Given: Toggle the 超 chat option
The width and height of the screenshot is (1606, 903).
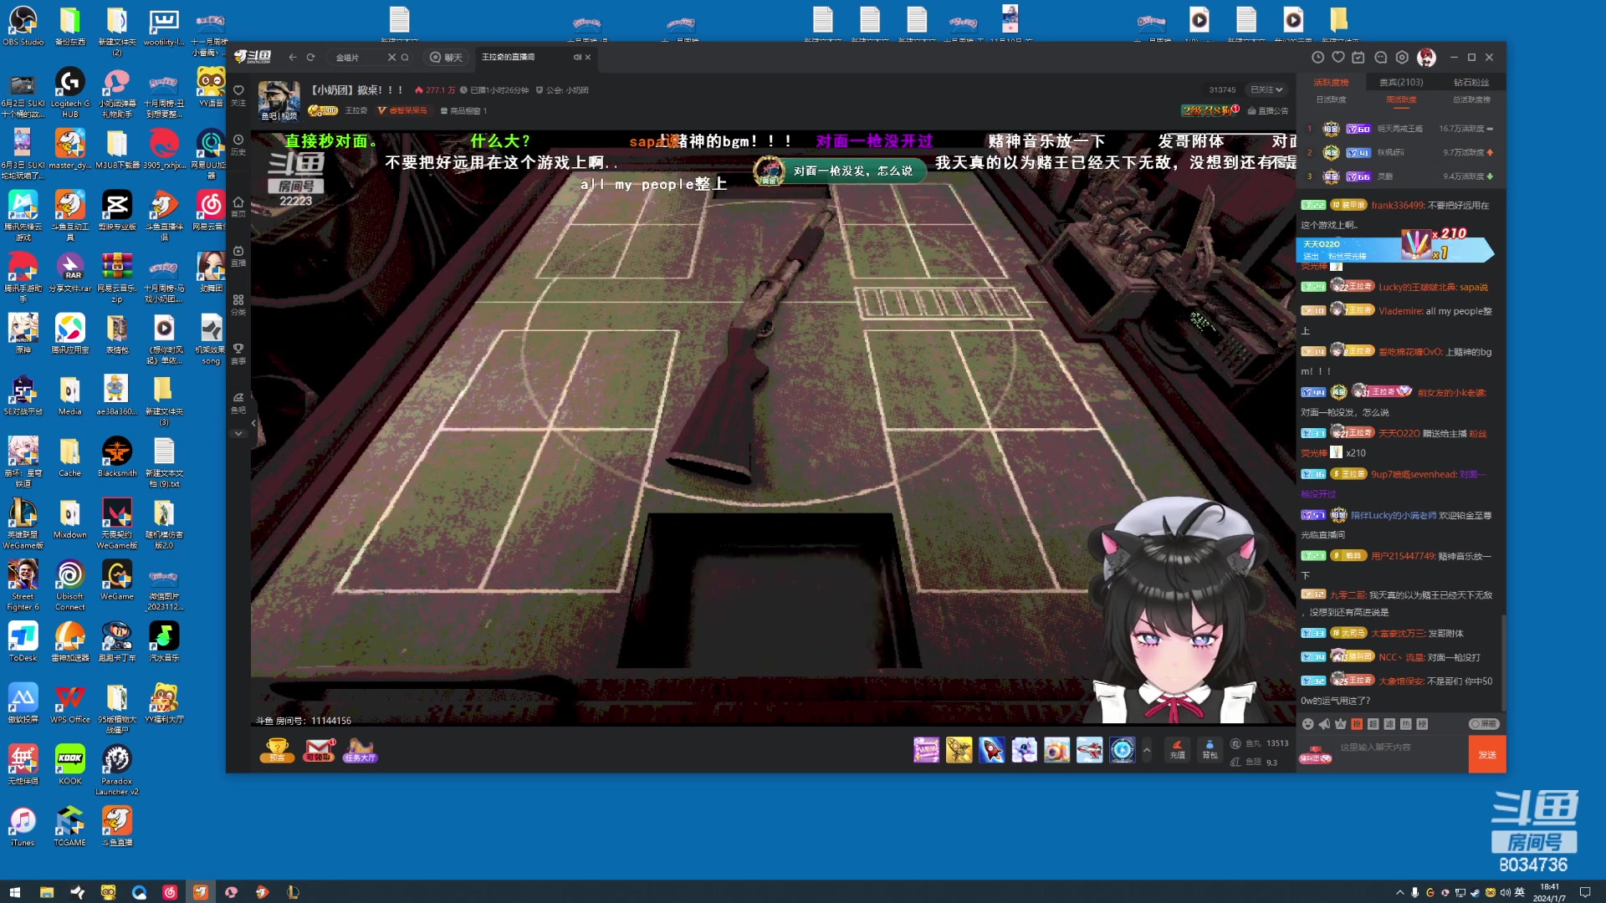Looking at the screenshot, I should tap(1373, 724).
